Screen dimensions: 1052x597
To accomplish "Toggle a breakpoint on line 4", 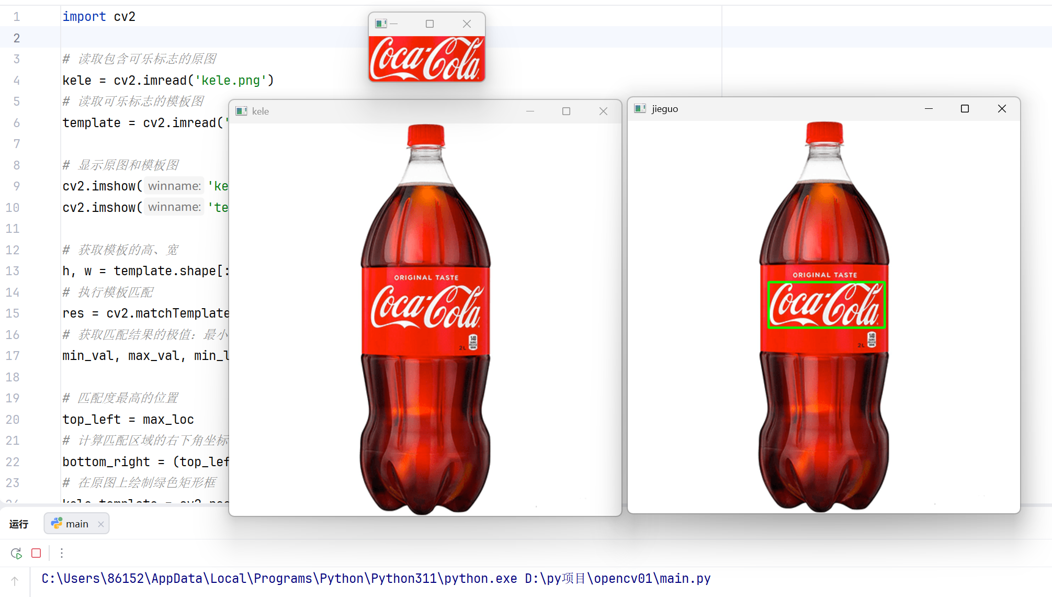I will point(17,81).
